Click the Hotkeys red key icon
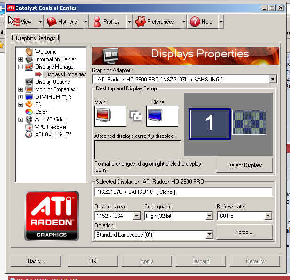290x280 pixels. click(51, 22)
